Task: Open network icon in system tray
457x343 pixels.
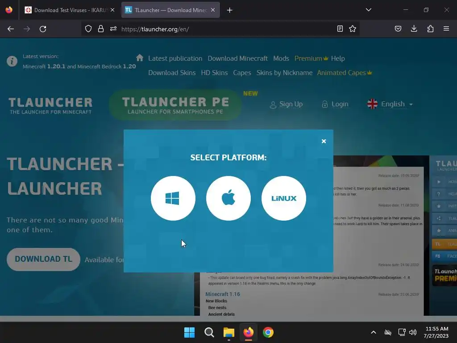Action: [402, 332]
